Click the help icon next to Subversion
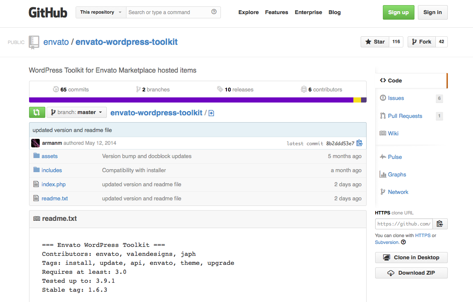The width and height of the screenshot is (473, 302). pos(403,242)
